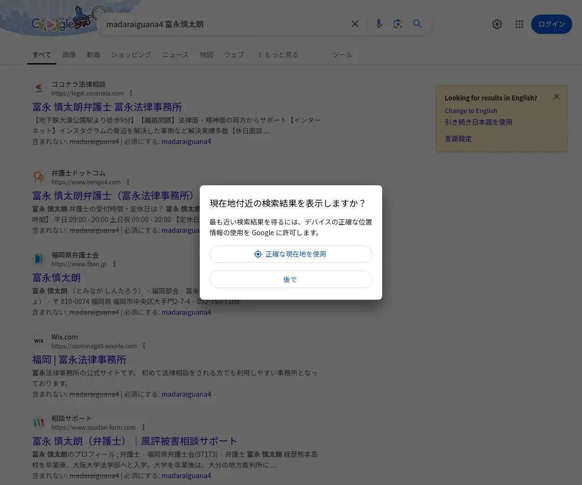Viewport: 582px width, 485px height.
Task: Switch to the ショッピング tab
Action: click(131, 55)
